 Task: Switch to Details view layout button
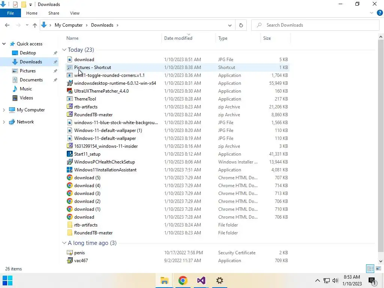370,268
